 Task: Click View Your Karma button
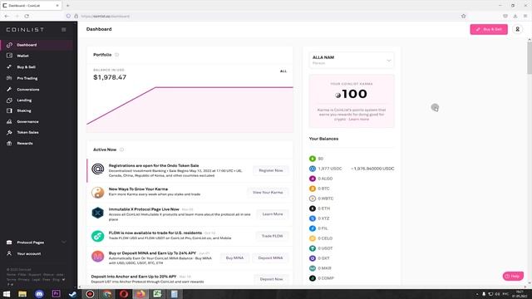click(268, 193)
